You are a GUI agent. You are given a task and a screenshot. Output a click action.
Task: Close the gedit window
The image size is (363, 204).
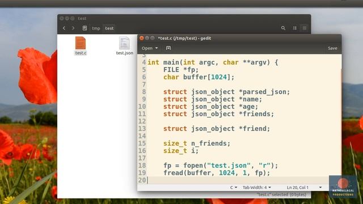[x=141, y=38]
